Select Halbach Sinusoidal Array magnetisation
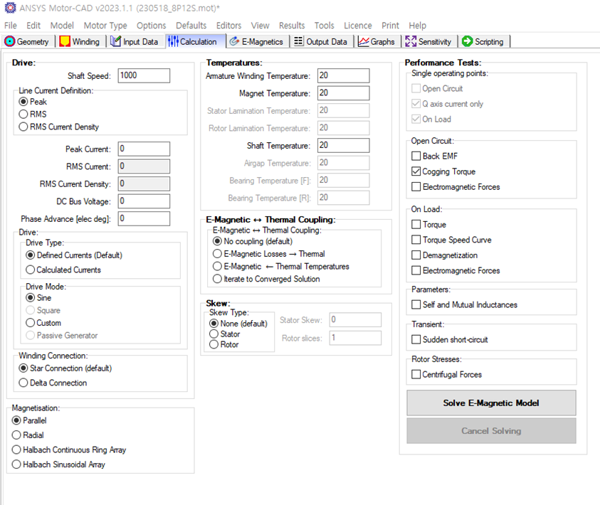Screen dimensions: 600x505 [x=16, y=464]
